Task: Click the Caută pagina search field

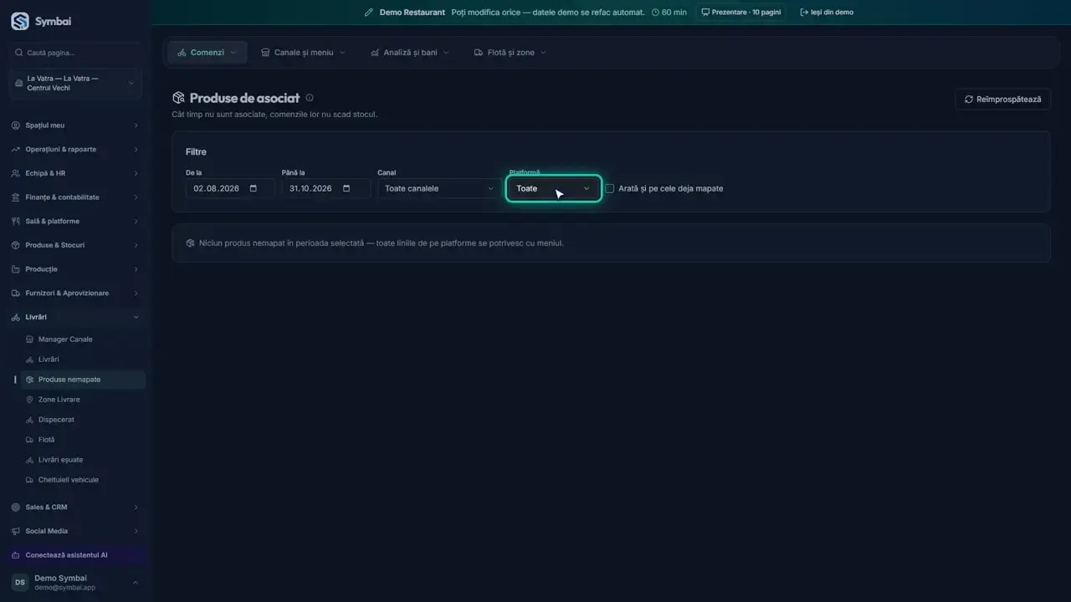Action: click(x=75, y=53)
